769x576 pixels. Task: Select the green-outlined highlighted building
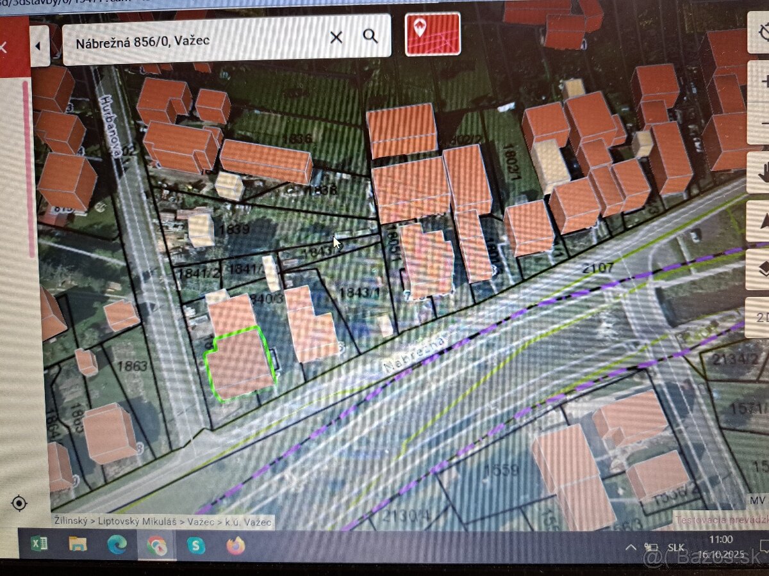tap(240, 365)
